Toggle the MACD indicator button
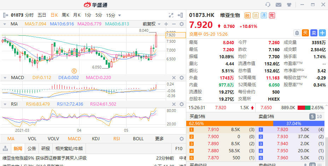This screenshot has width=328, height=166. click(74, 138)
